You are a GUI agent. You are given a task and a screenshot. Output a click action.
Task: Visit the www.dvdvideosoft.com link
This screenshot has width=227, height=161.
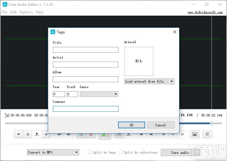pyautogui.click(x=205, y=12)
